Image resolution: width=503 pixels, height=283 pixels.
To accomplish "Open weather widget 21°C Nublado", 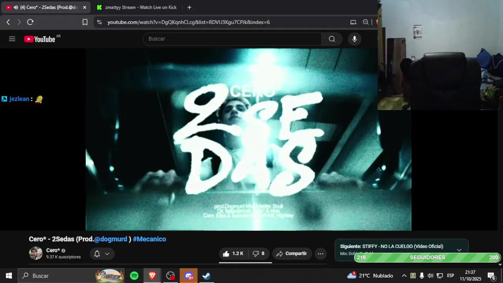I will click(x=370, y=276).
